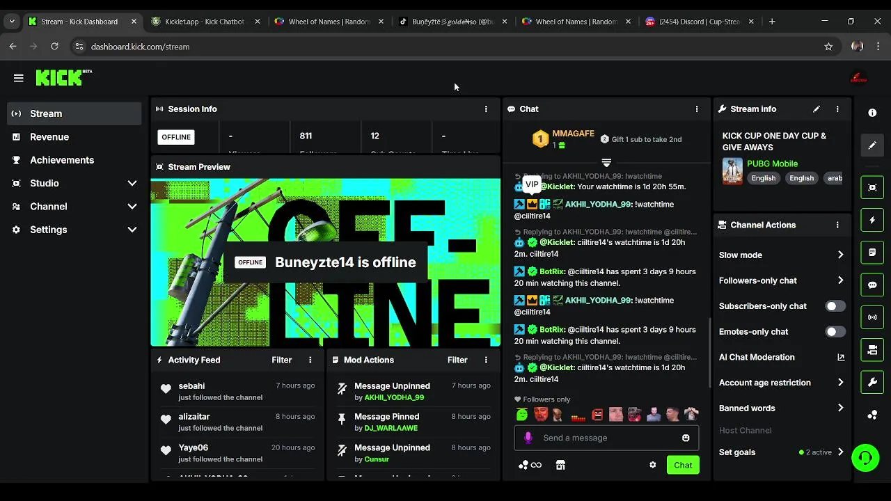Toggle stream preview widget in right sidebar

[x=872, y=187]
